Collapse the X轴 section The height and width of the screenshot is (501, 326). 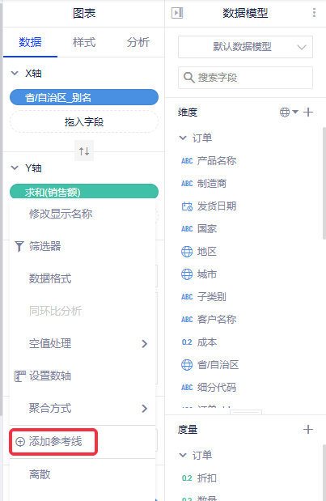pyautogui.click(x=15, y=73)
